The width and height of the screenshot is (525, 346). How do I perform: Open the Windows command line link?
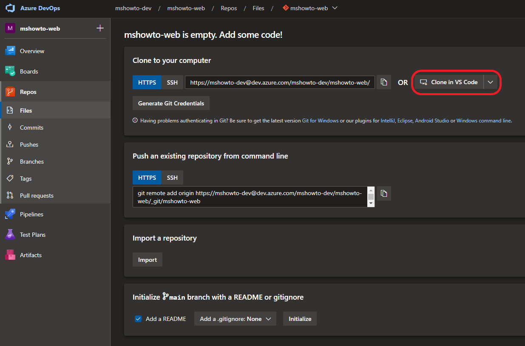coord(484,121)
